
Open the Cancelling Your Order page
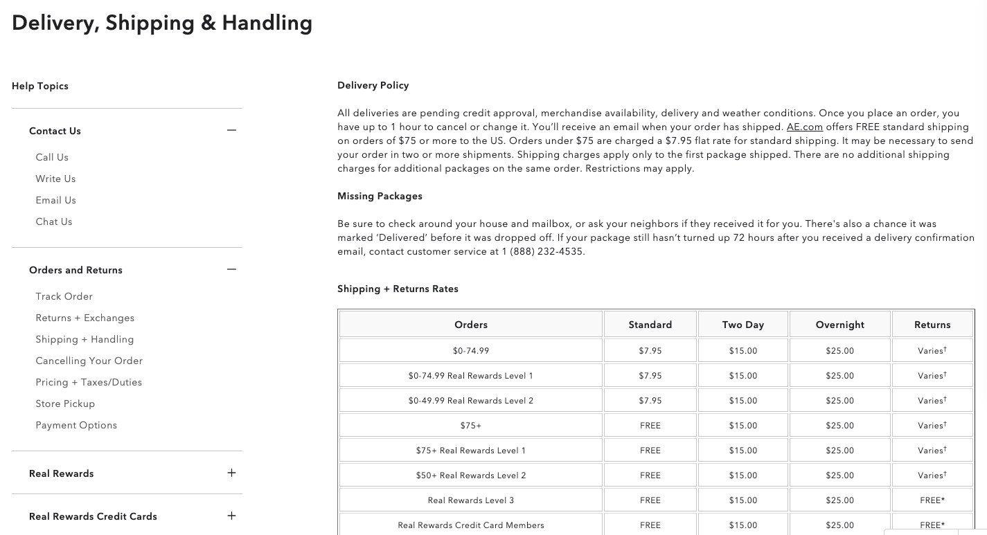[89, 361]
